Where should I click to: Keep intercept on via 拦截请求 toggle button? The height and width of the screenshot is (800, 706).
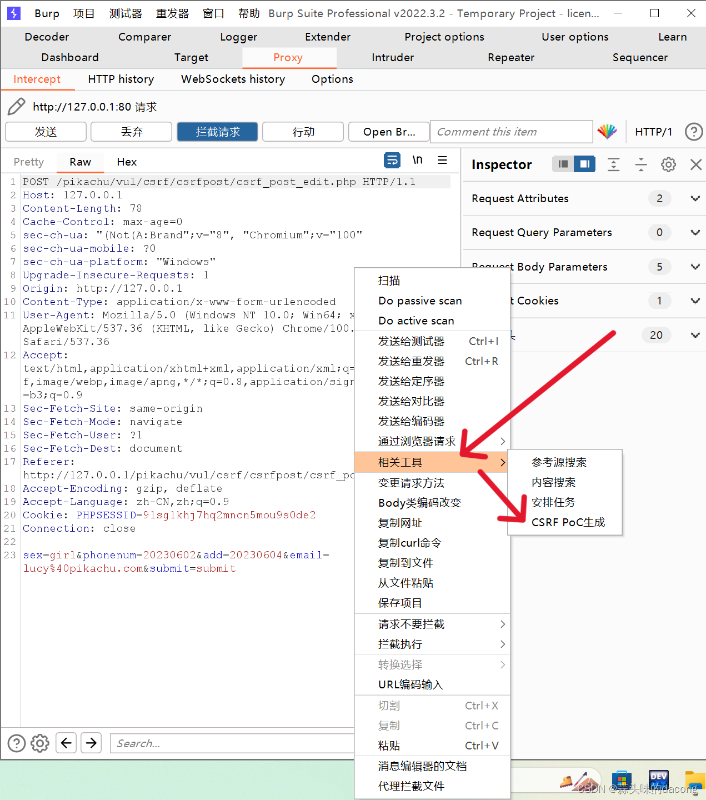pyautogui.click(x=217, y=132)
